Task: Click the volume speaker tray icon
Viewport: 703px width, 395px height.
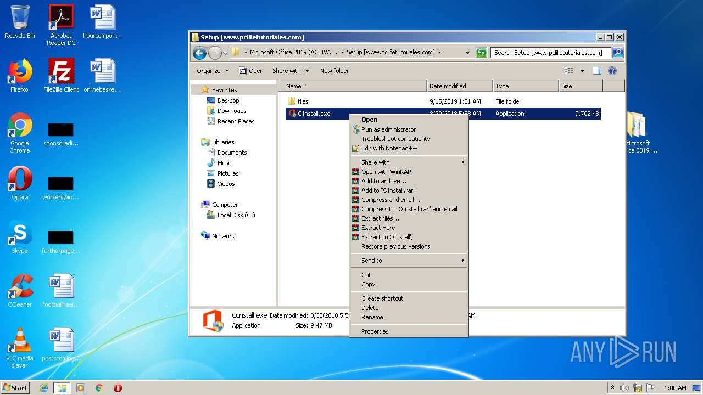Action: click(x=624, y=388)
